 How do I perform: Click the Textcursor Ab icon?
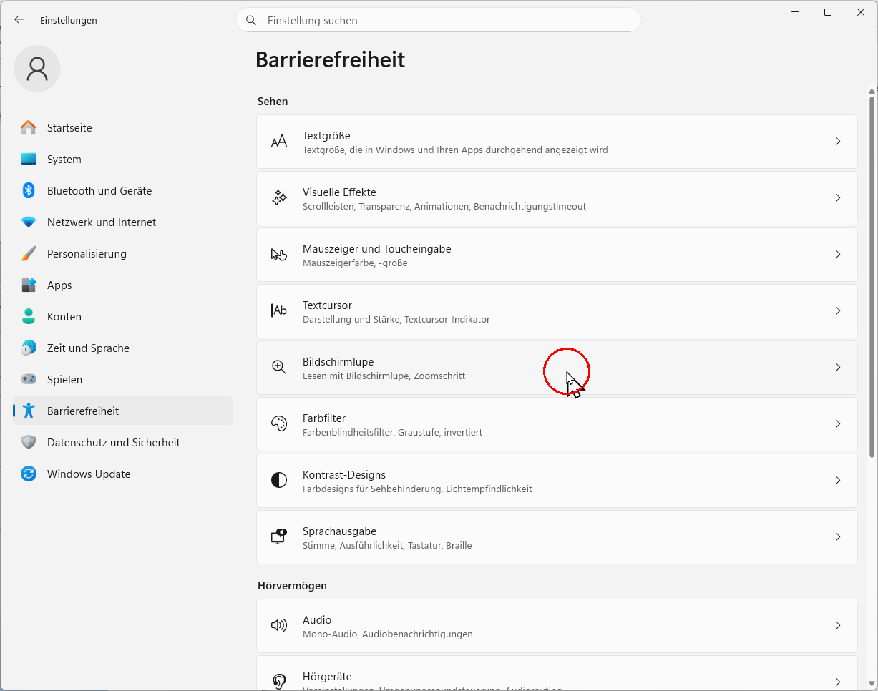pyautogui.click(x=279, y=310)
